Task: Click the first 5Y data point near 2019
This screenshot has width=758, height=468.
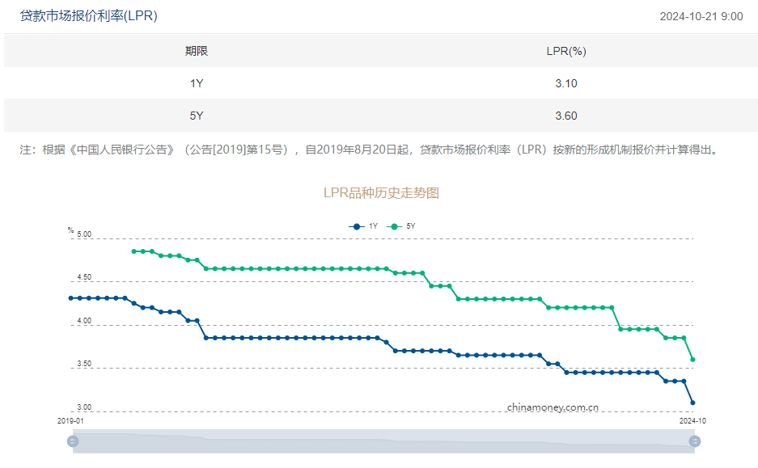Action: click(133, 251)
